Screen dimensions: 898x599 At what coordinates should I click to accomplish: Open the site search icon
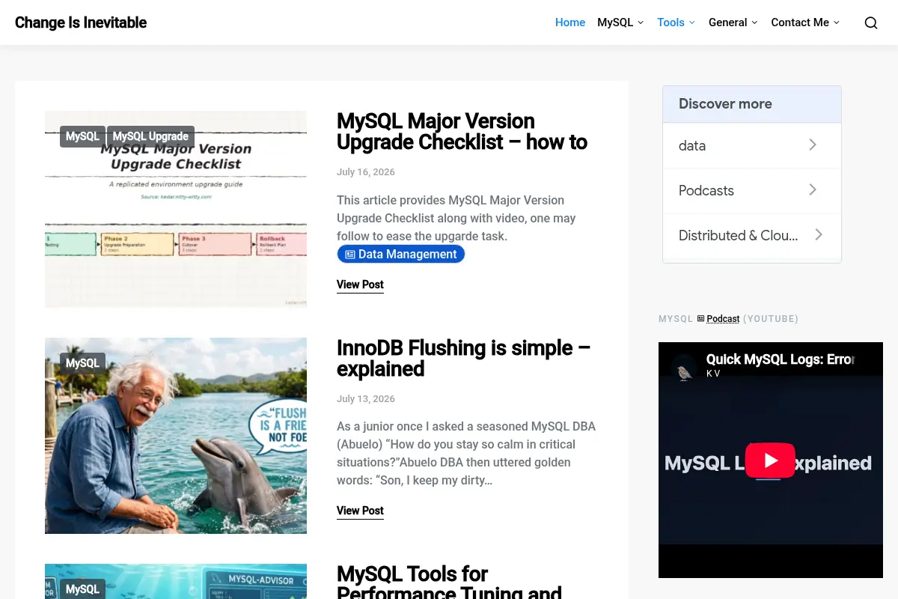point(871,22)
